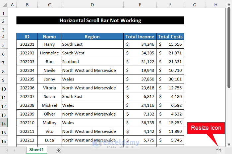232x154 pixels.
Task: Select column C header
Action: click(49, 5)
